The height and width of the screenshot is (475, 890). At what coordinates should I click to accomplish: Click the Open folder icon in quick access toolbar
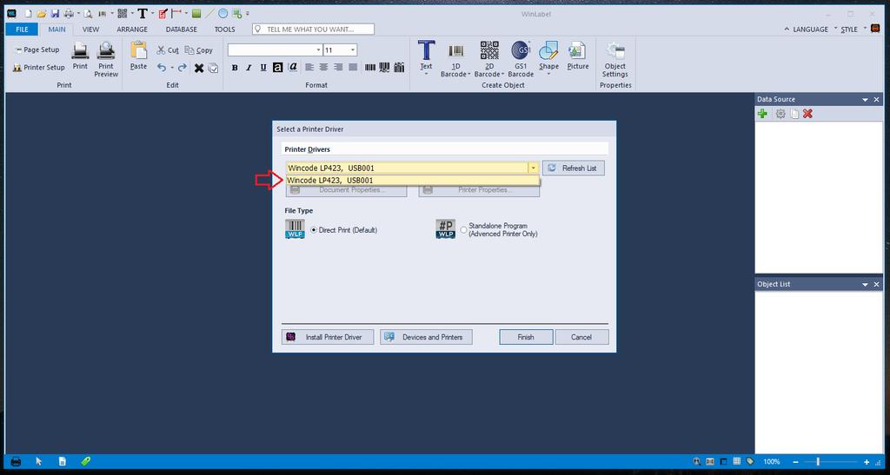42,14
